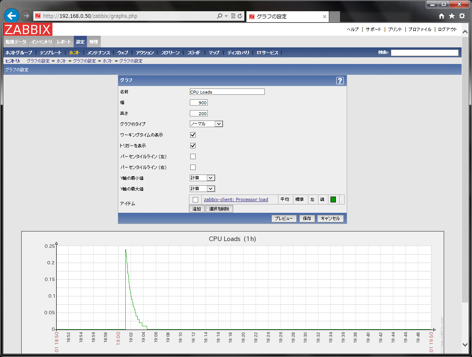The height and width of the screenshot is (357, 472).
Task: Toggle トリガーを表示 checkbox
Action: (x=193, y=146)
